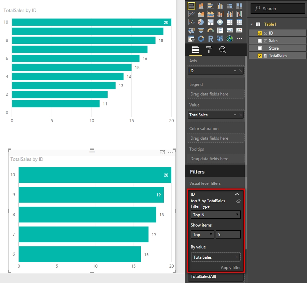
Task: Insert a treemap visual
Action: coord(211,22)
